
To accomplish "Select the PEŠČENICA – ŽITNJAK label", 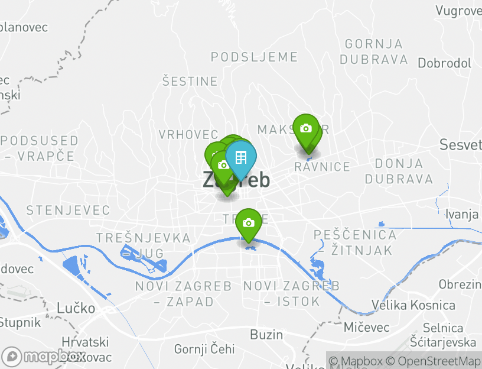I will click(x=355, y=243).
